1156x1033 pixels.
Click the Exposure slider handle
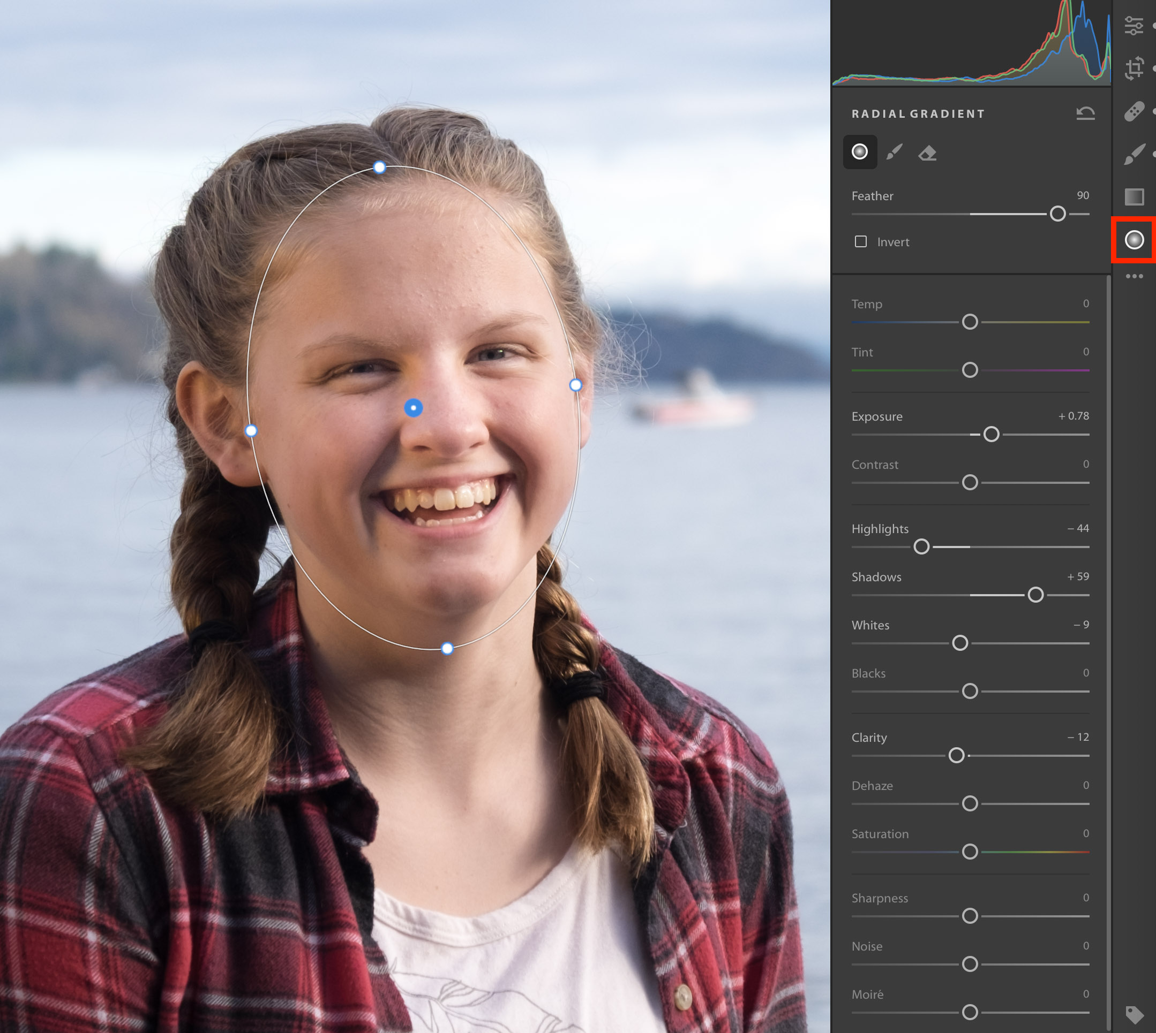click(990, 434)
